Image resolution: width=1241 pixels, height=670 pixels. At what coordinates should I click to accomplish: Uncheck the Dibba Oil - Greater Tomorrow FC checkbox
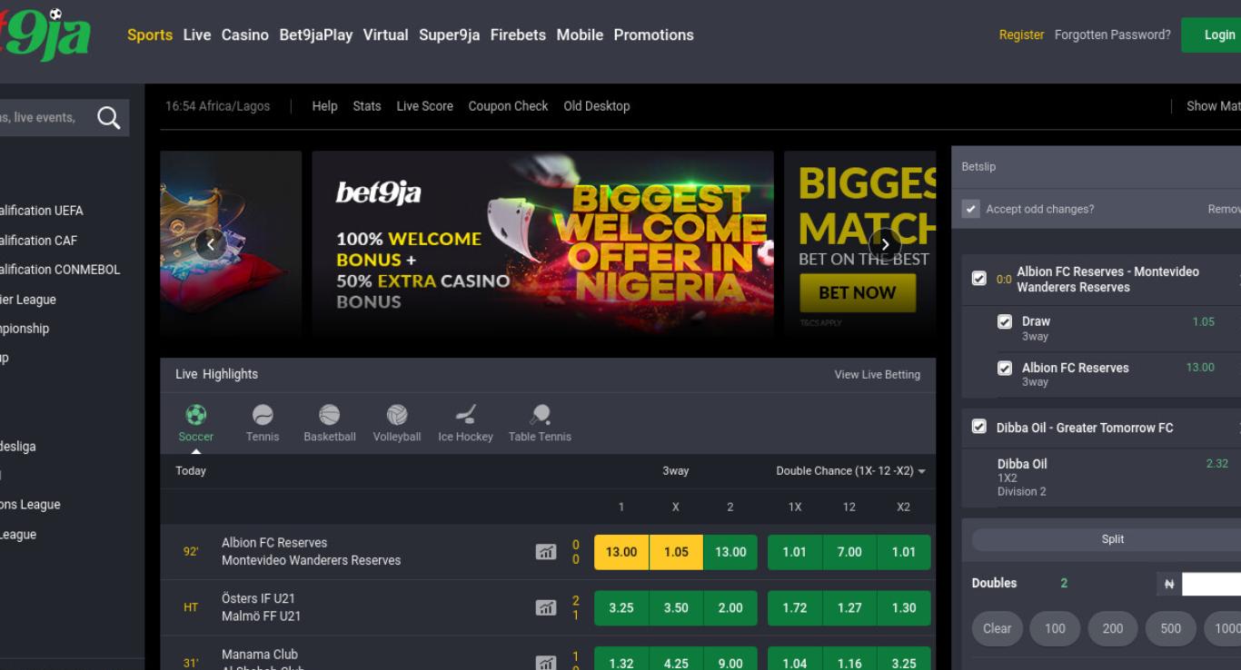tap(978, 426)
